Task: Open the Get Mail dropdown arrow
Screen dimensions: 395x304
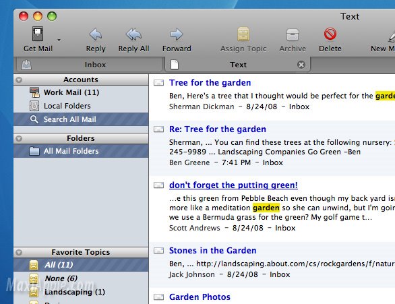Action: [x=59, y=40]
